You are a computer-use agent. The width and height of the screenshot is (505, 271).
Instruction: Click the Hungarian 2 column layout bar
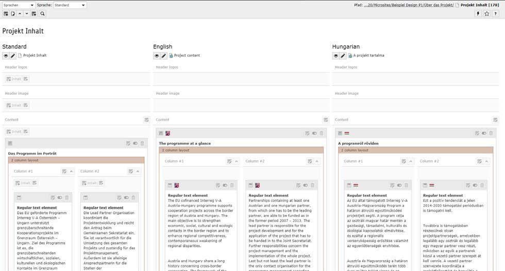[416, 150]
